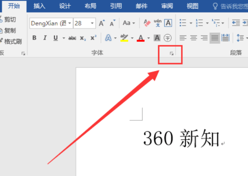Open clipboard pane dialog launcher
This screenshot has height=176, width=248.
coord(23,54)
